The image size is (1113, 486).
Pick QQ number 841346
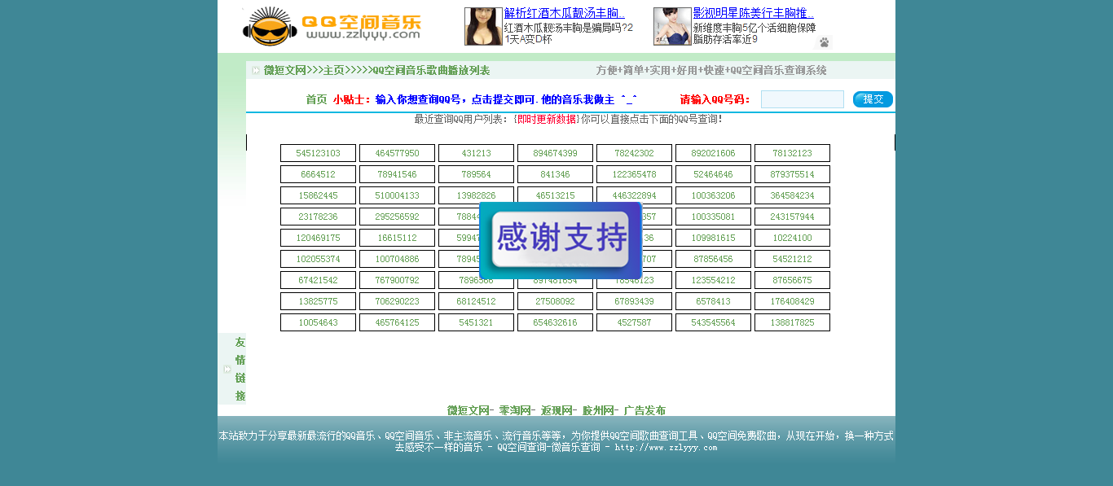pyautogui.click(x=555, y=174)
